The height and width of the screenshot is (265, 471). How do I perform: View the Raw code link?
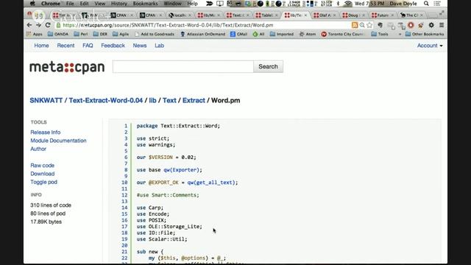coord(43,166)
